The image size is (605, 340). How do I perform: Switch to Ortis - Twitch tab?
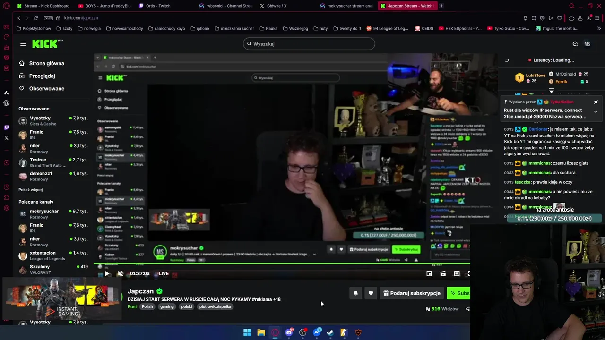[164, 6]
